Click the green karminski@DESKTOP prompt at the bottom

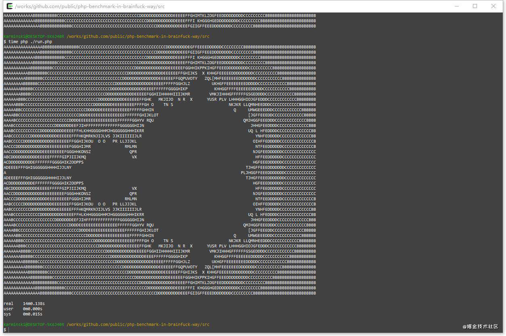[x=34, y=324]
